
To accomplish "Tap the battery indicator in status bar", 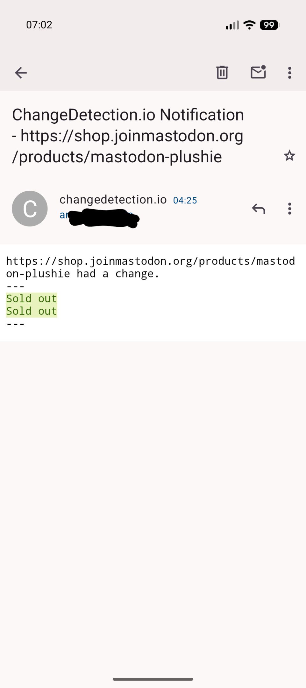I will [x=269, y=25].
